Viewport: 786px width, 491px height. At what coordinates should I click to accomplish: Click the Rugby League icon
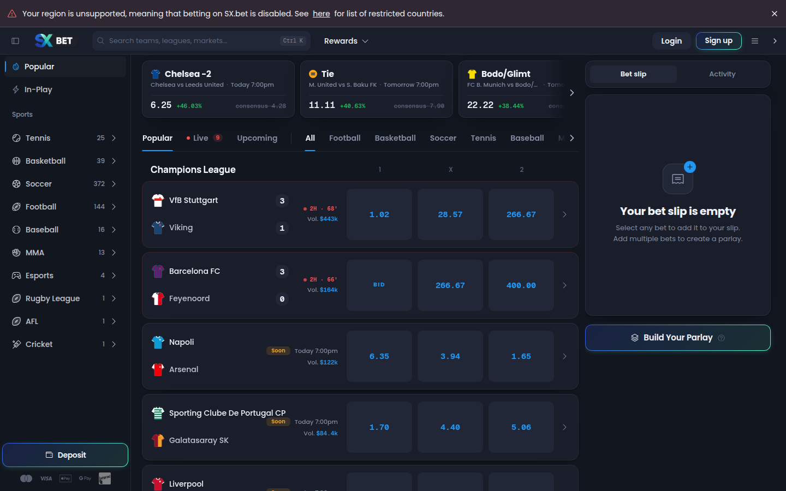[16, 298]
